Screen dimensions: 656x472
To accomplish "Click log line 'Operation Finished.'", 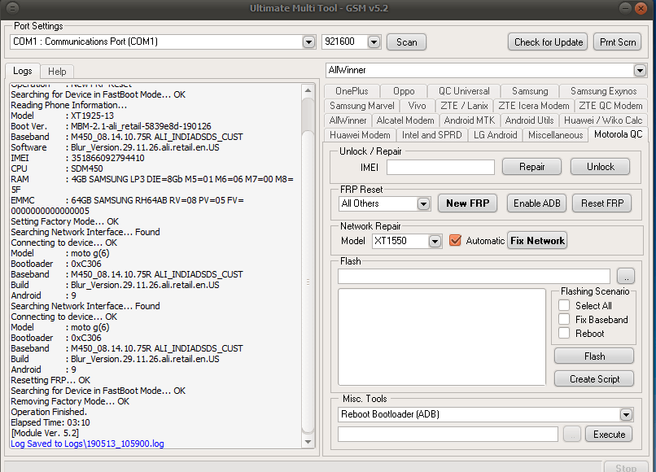I will pos(49,412).
